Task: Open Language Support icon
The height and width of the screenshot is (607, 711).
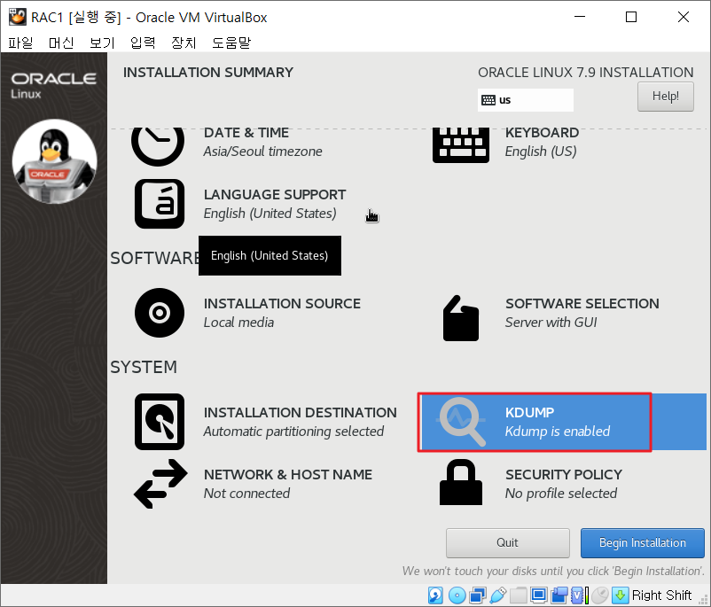Action: [x=160, y=204]
